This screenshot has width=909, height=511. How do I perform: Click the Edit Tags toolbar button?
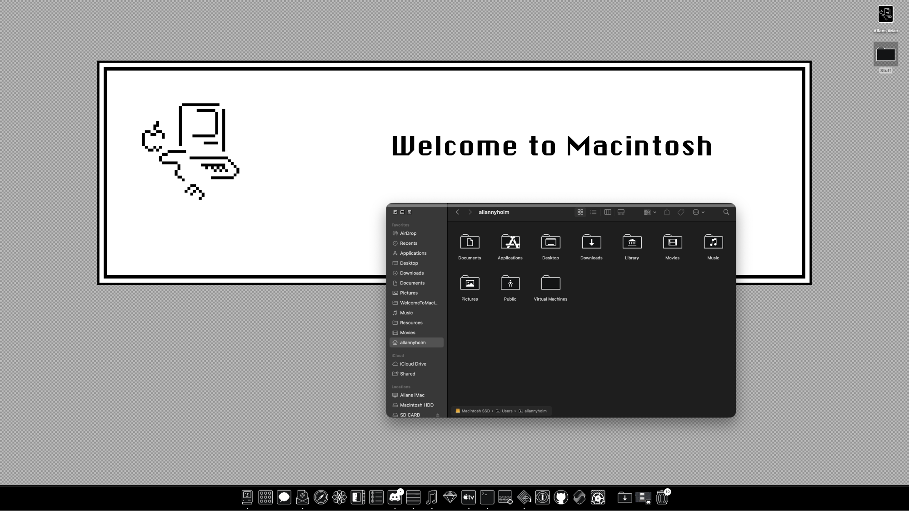pos(681,212)
